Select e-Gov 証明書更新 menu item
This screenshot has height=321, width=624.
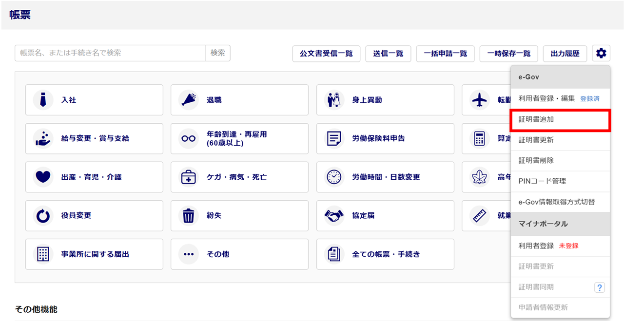point(560,140)
